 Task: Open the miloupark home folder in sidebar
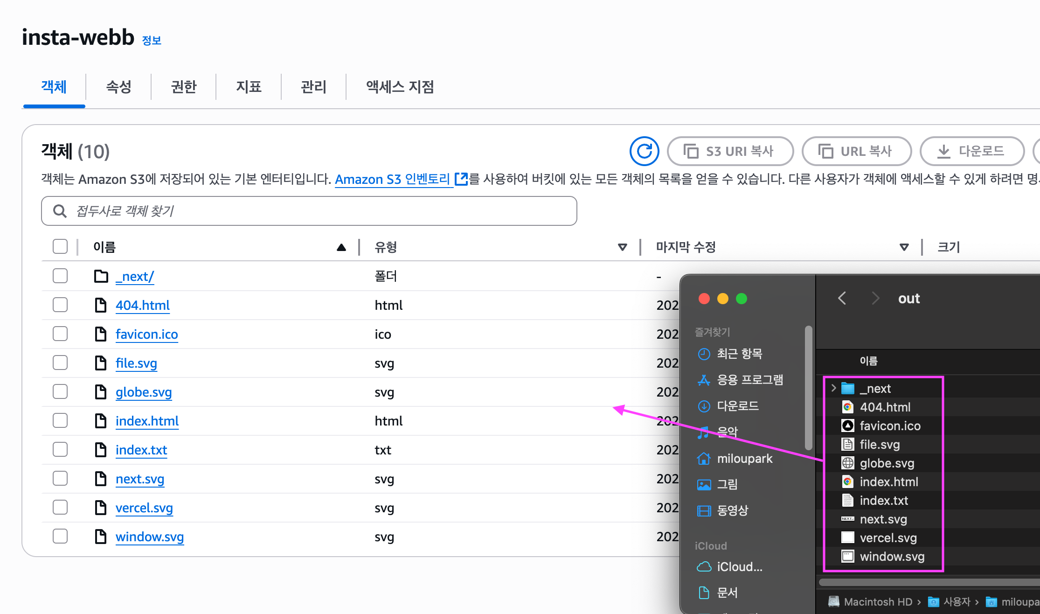coord(745,458)
